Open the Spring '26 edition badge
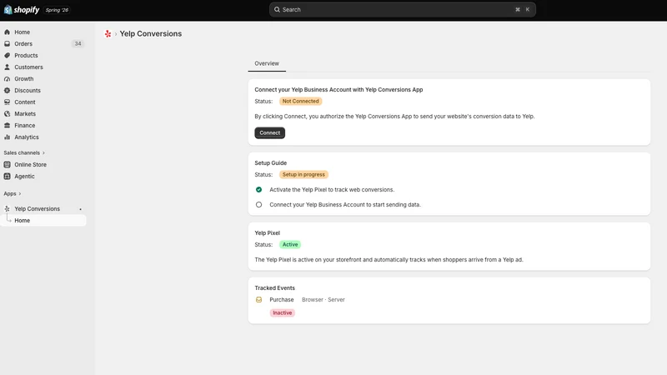Viewport: 667px width, 375px height. [57, 10]
